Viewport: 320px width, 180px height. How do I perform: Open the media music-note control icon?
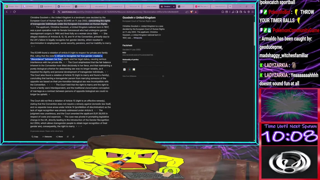click(x=233, y=12)
